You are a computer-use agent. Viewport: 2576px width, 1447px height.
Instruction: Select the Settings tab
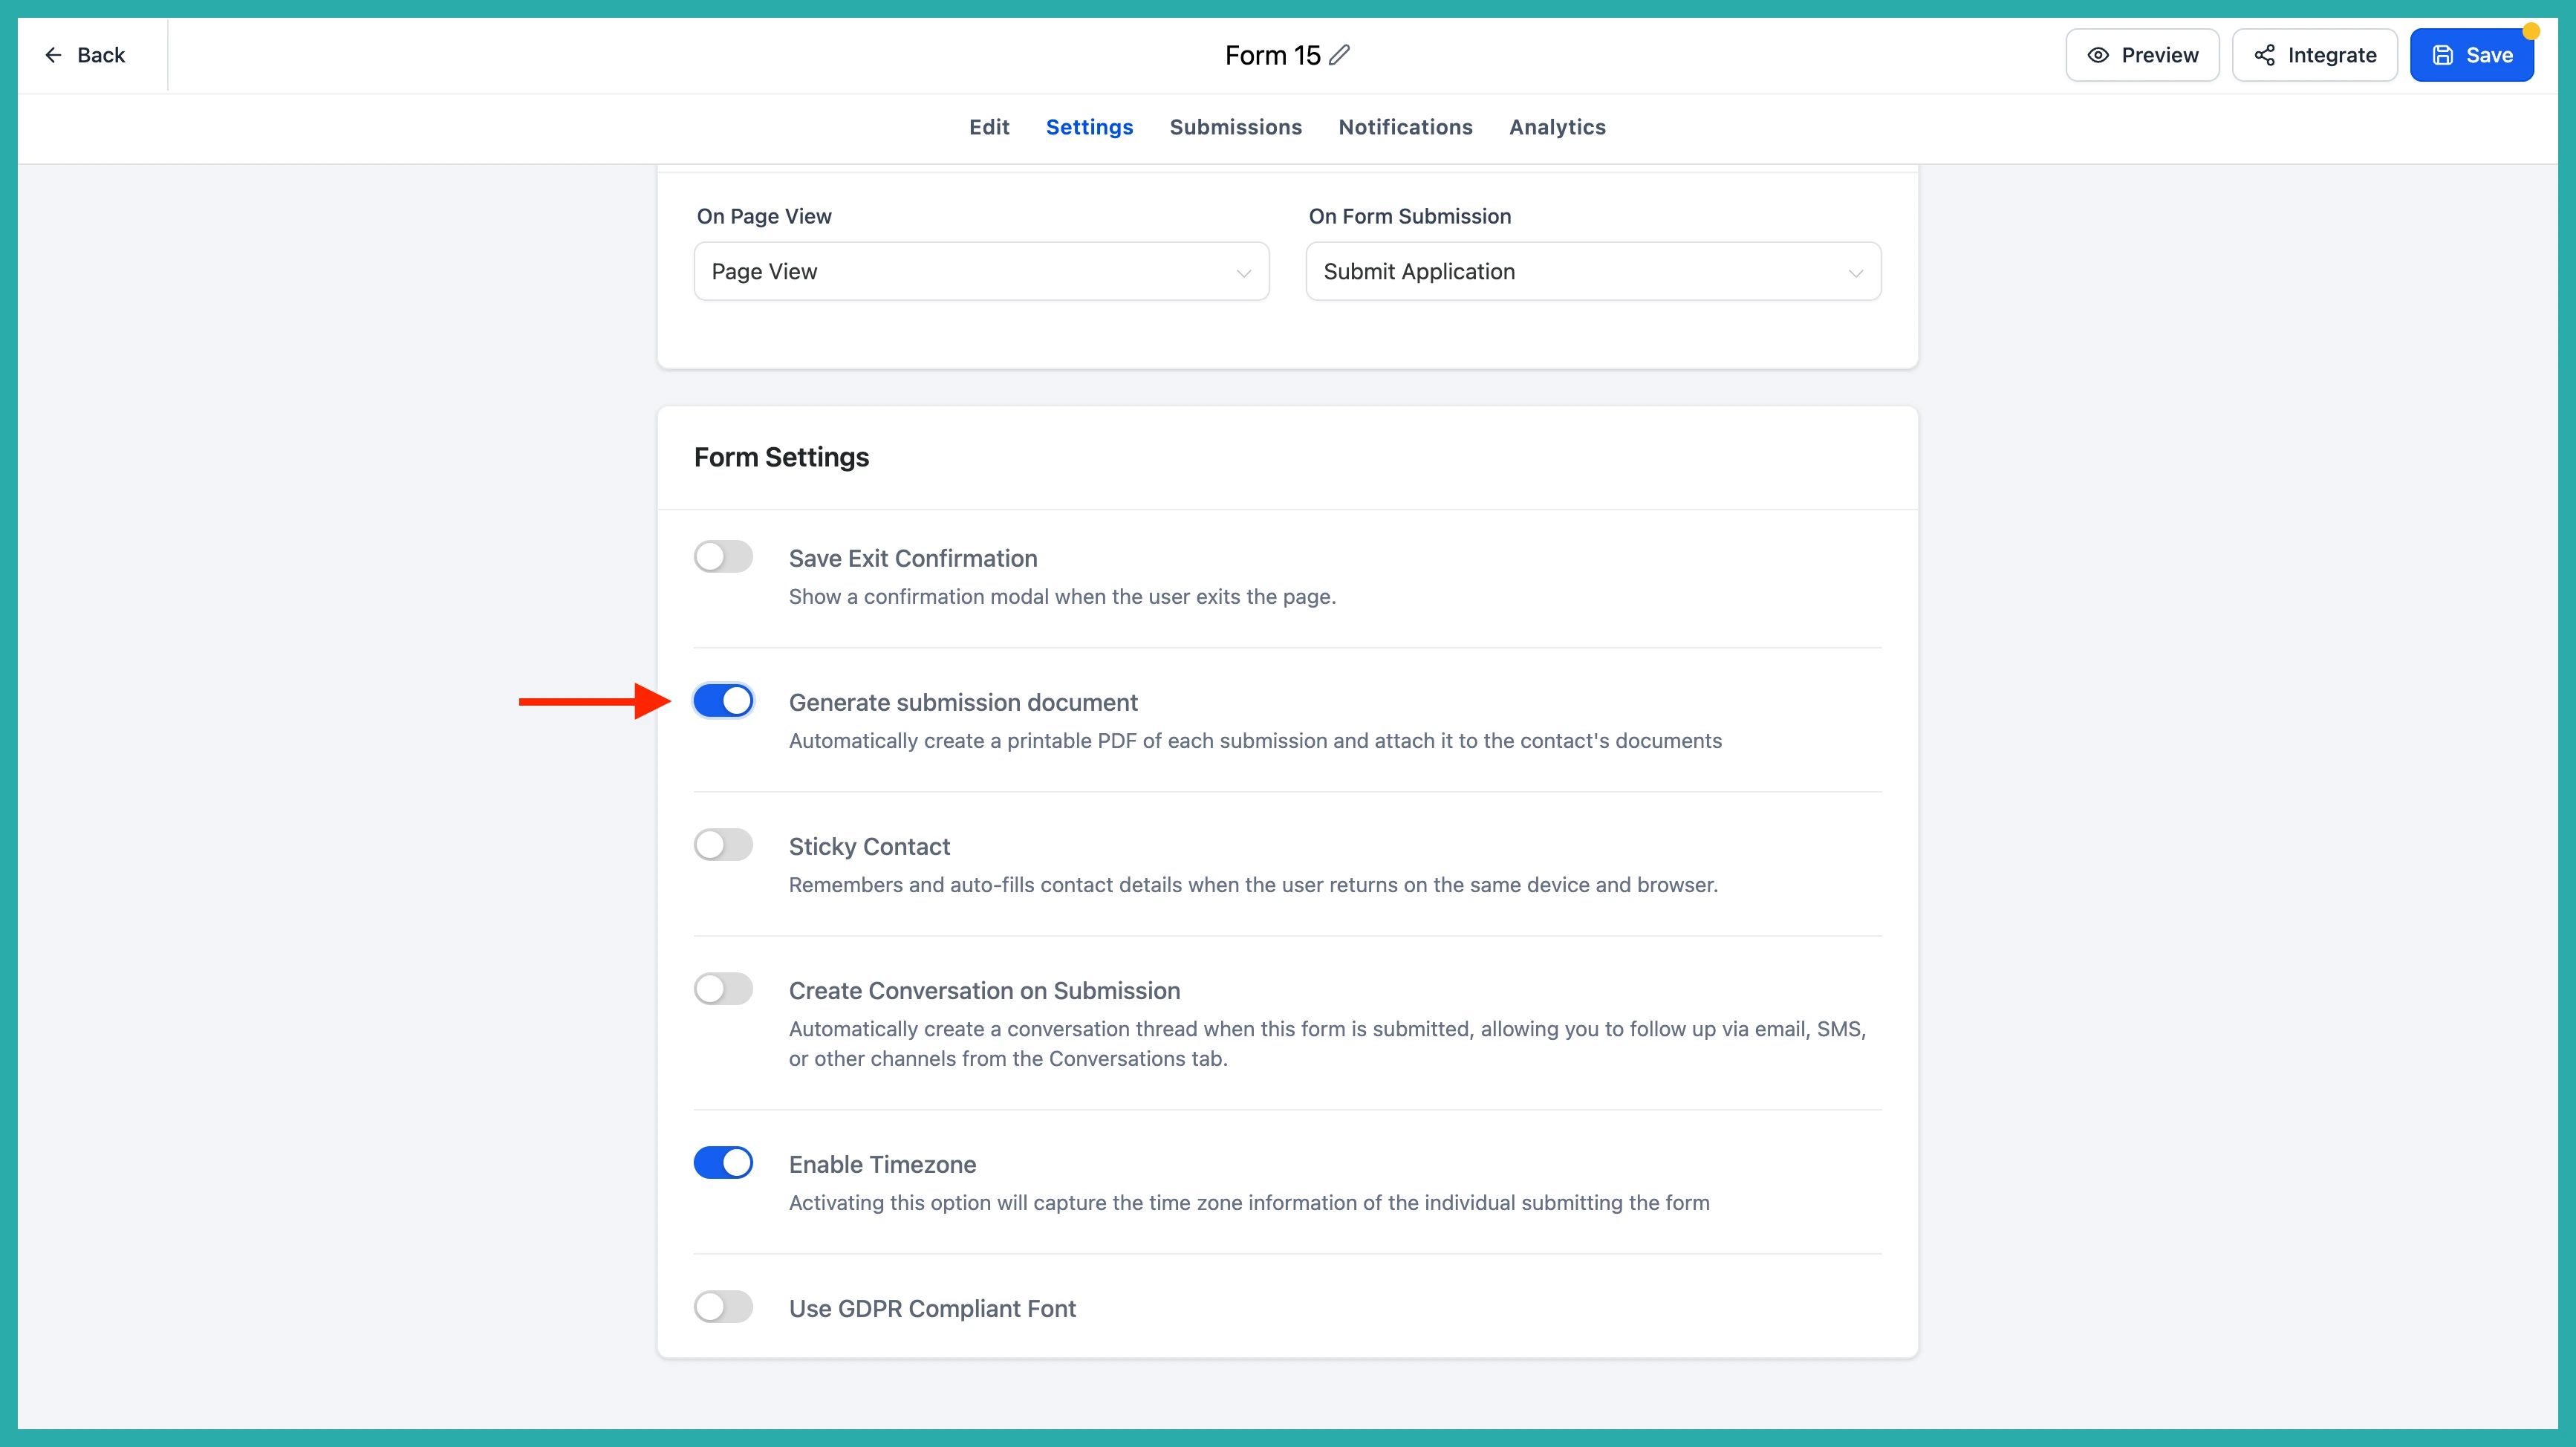pyautogui.click(x=1089, y=127)
